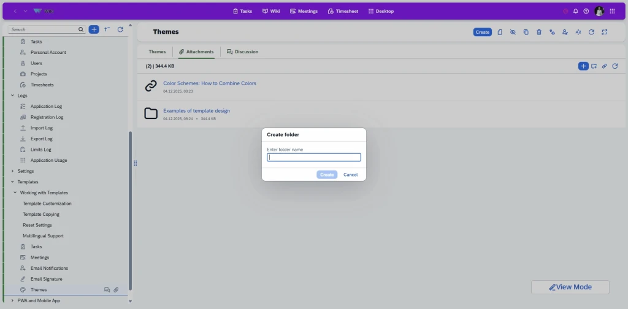Click the sidebar search magnifier icon
628x309 pixels.
tap(81, 29)
